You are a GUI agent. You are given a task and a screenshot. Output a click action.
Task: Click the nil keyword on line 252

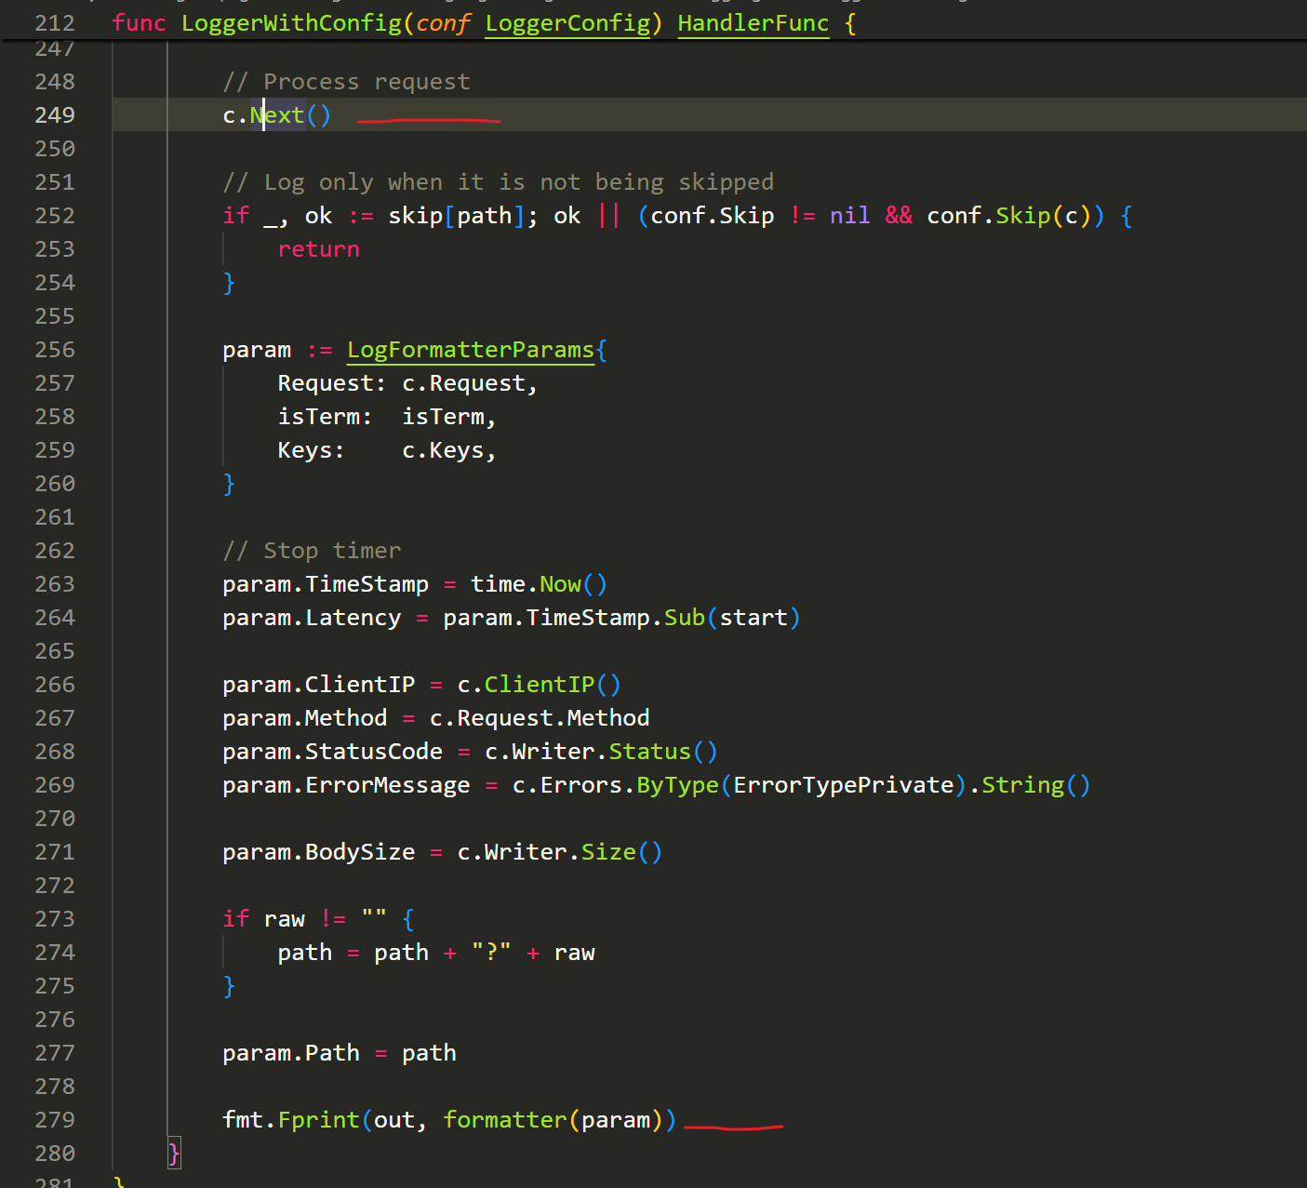pos(850,216)
